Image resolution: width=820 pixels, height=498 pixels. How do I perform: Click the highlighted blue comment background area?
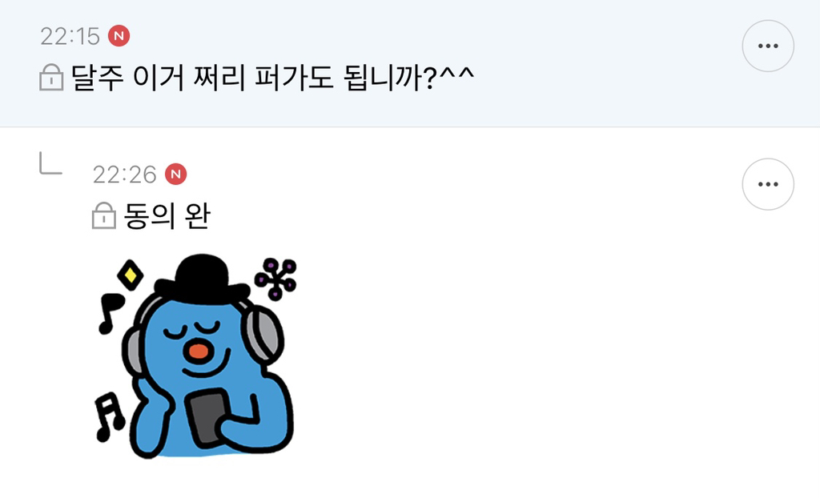pyautogui.click(x=410, y=62)
